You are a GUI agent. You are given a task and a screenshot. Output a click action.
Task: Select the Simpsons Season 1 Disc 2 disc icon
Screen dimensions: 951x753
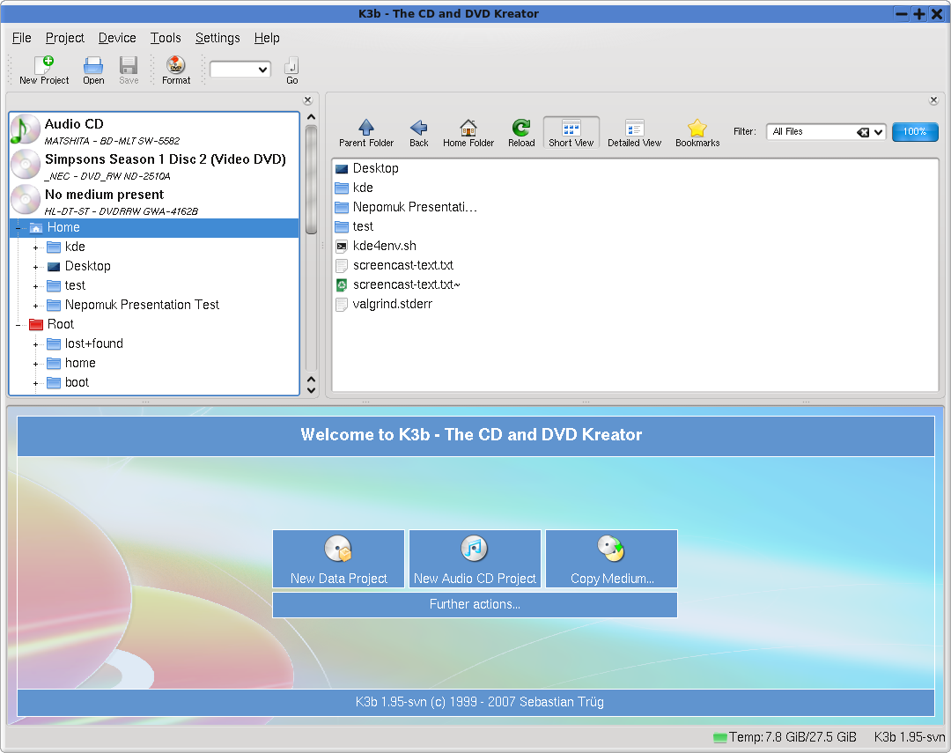click(26, 164)
